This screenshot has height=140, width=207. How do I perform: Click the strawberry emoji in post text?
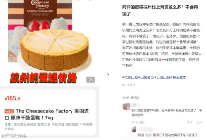tap(160, 60)
